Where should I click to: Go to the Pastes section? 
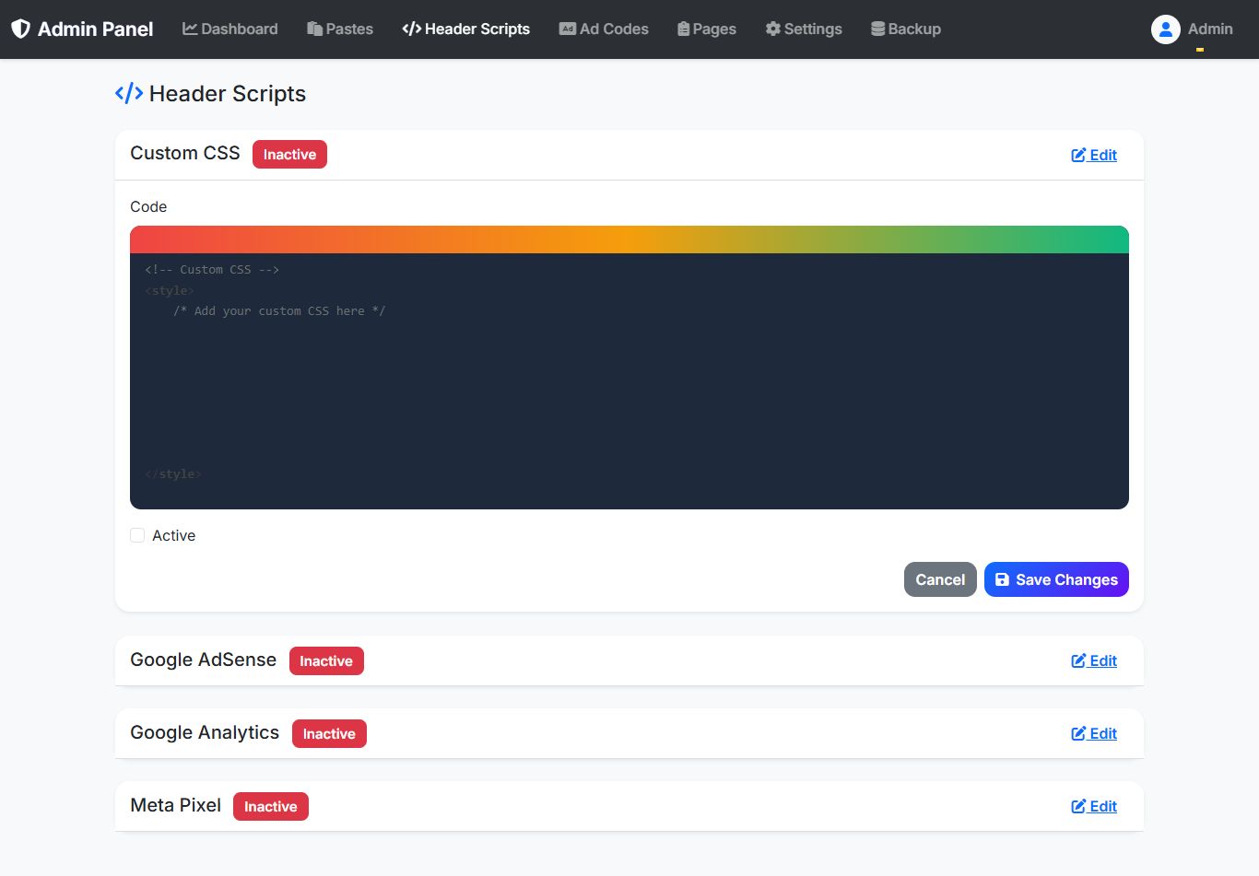click(x=340, y=29)
